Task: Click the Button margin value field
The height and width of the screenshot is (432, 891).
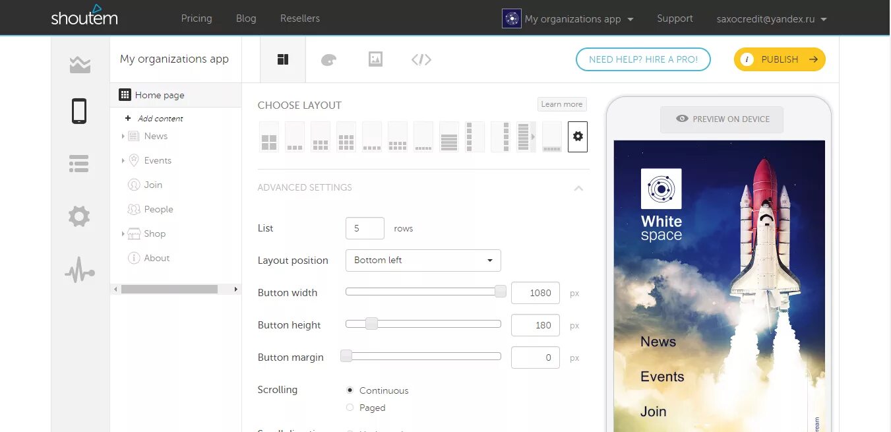Action: click(536, 357)
